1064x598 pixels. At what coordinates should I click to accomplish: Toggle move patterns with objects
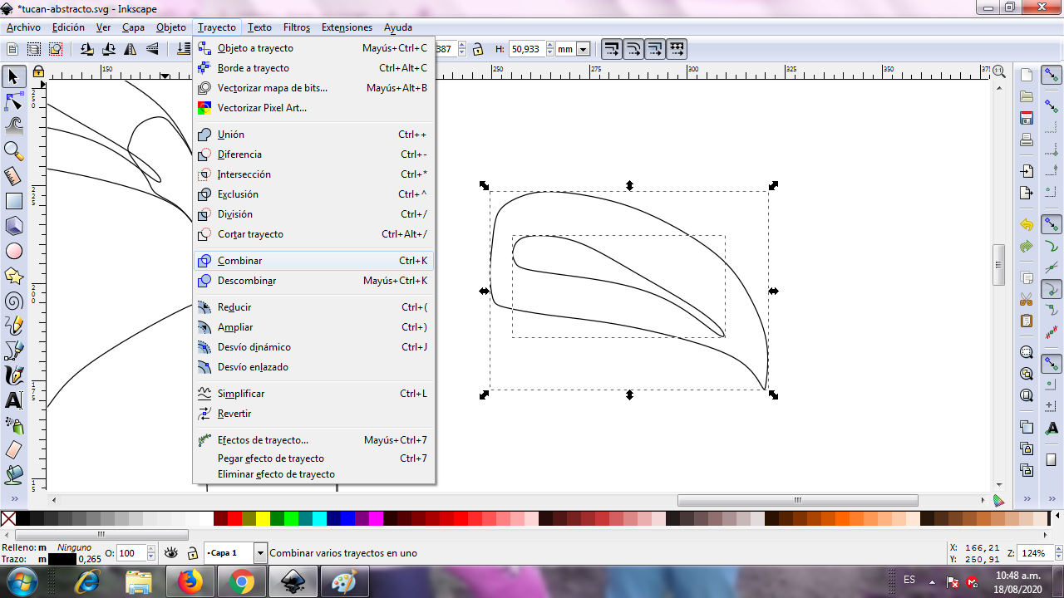pyautogui.click(x=676, y=49)
